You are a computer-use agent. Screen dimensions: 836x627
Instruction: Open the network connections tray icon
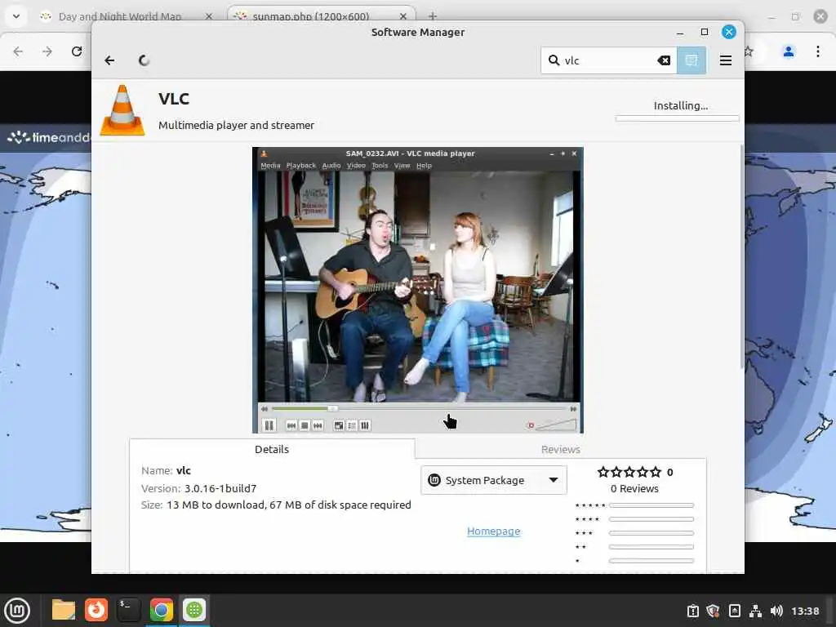[755, 611]
